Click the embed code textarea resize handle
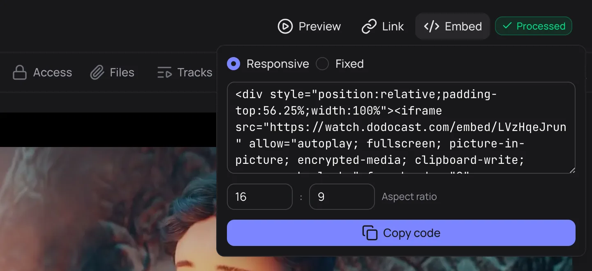Screen dimensions: 592x271 click(572, 170)
